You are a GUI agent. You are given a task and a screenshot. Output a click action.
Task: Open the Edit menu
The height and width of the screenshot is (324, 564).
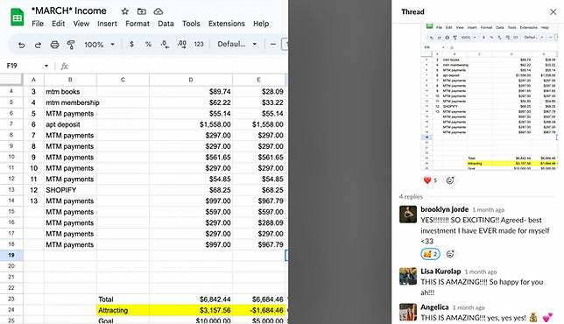[59, 24]
